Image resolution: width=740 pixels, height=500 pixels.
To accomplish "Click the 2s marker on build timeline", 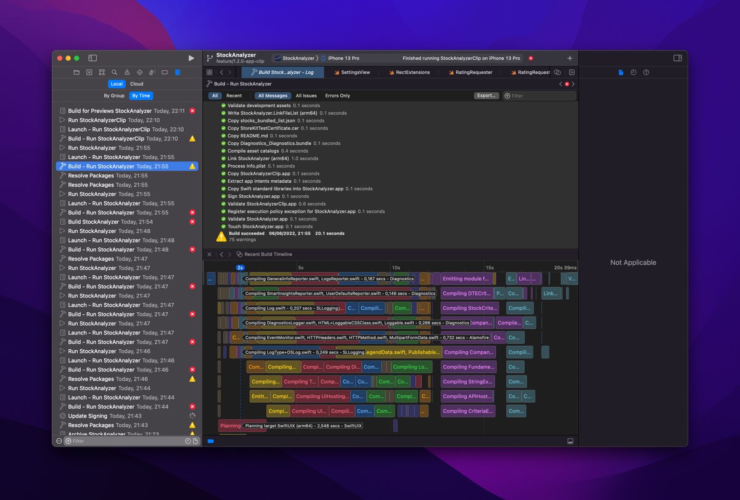I will pyautogui.click(x=240, y=268).
